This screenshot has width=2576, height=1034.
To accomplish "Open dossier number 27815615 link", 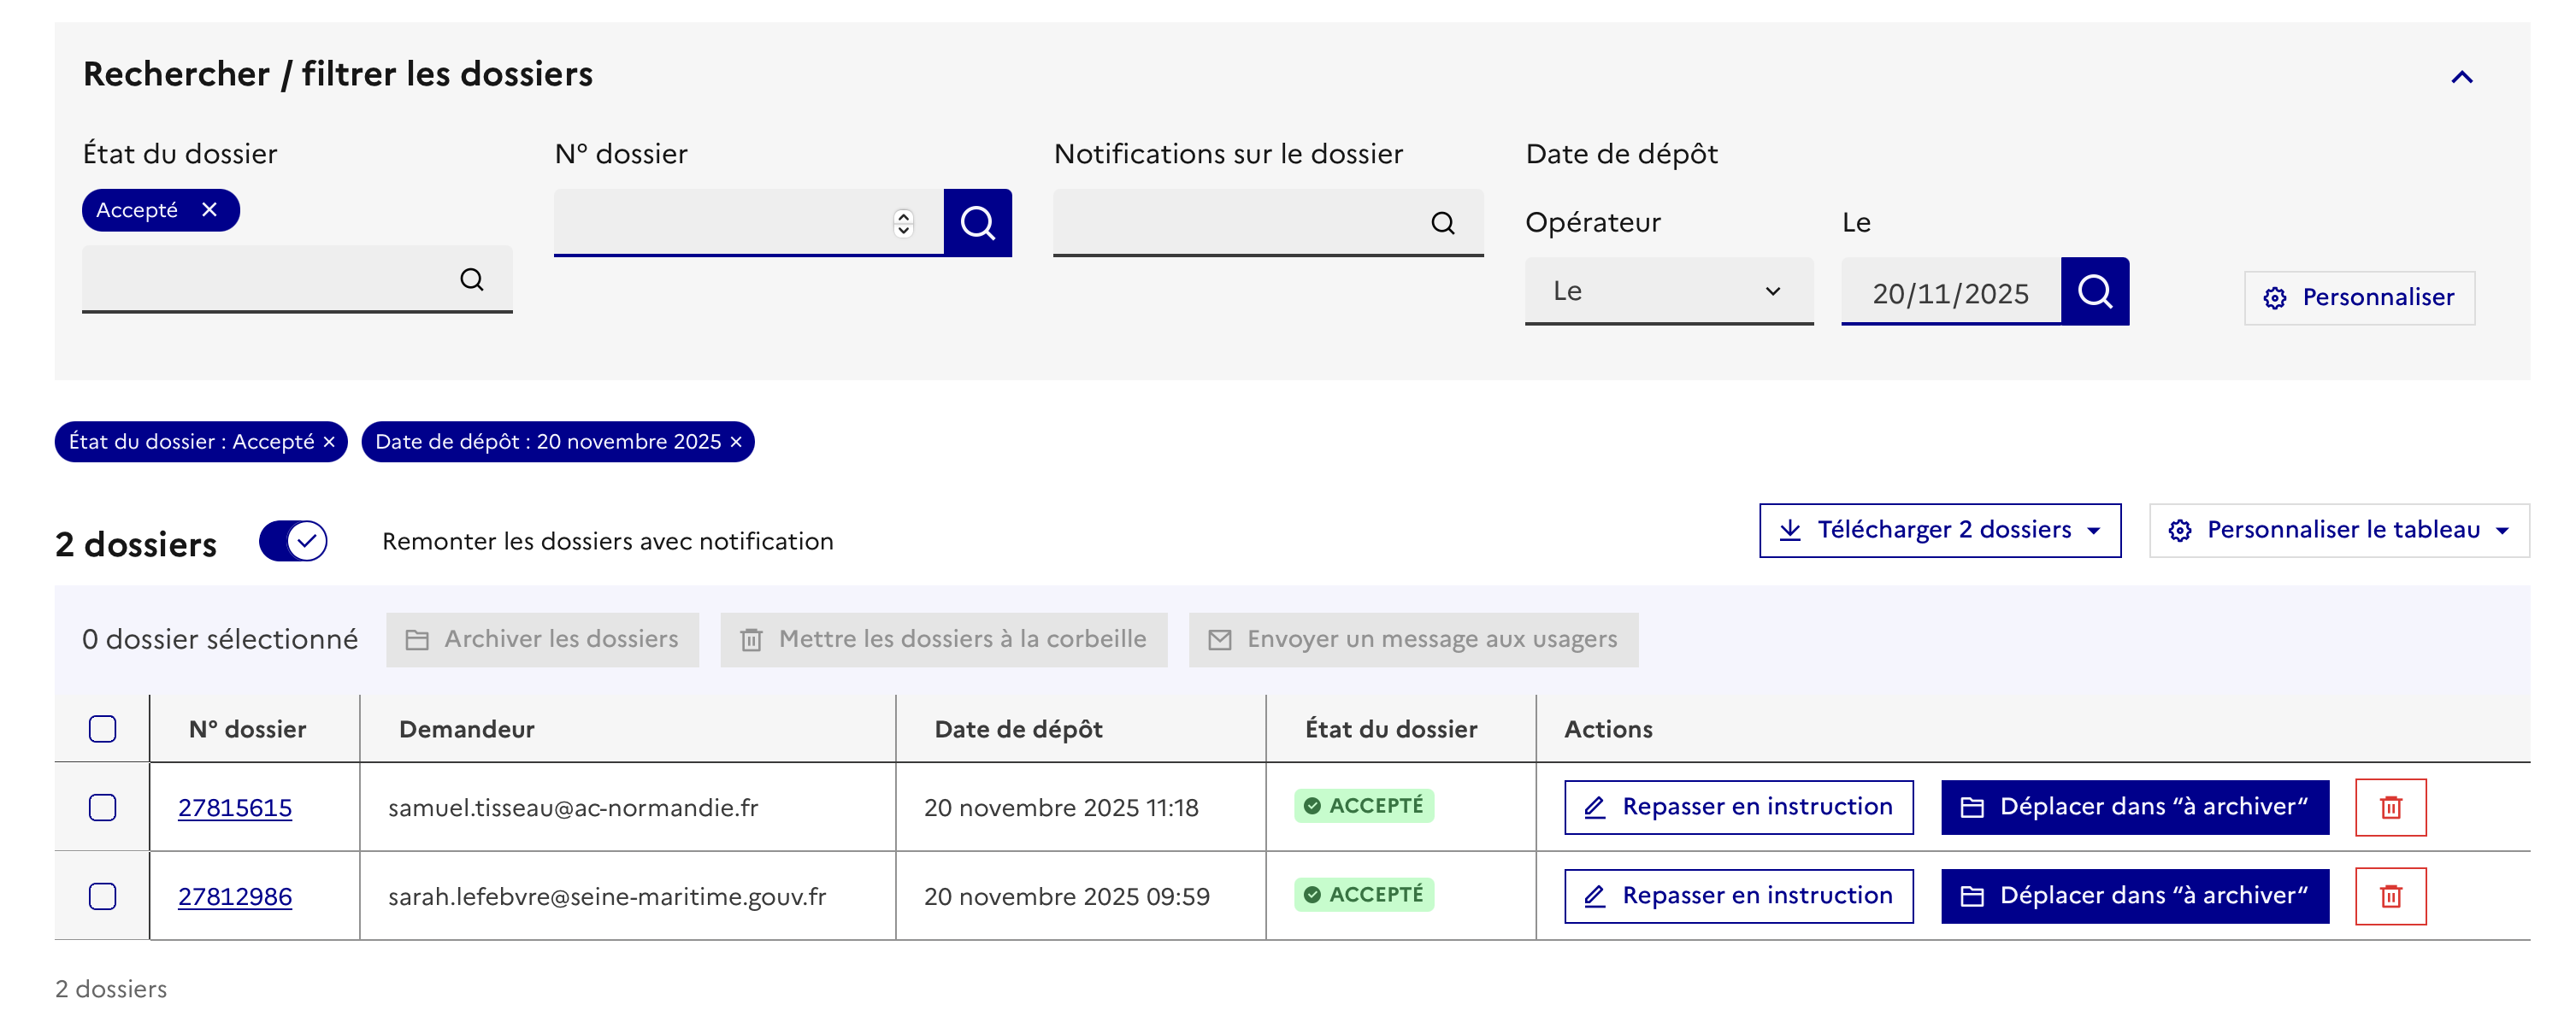I will (235, 808).
